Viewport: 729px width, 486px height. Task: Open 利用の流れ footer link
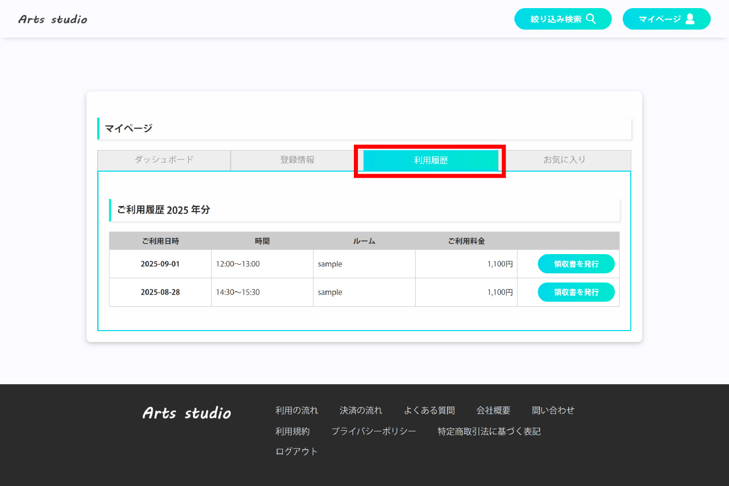click(x=297, y=410)
